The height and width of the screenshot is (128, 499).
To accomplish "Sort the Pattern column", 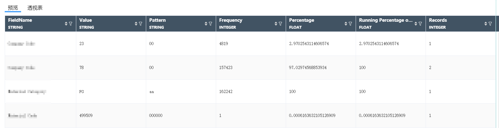I will (x=206, y=24).
